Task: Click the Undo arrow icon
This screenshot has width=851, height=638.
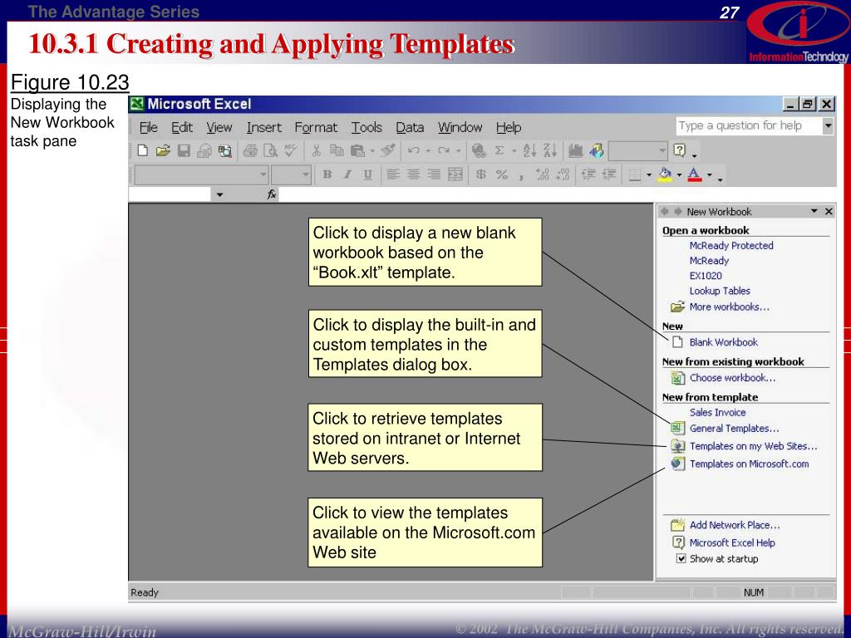Action: click(414, 150)
